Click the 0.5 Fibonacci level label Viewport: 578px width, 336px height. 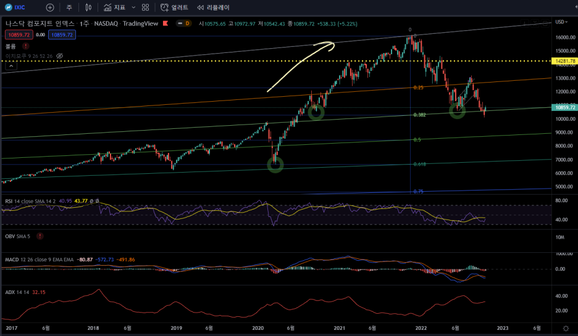tap(417, 139)
